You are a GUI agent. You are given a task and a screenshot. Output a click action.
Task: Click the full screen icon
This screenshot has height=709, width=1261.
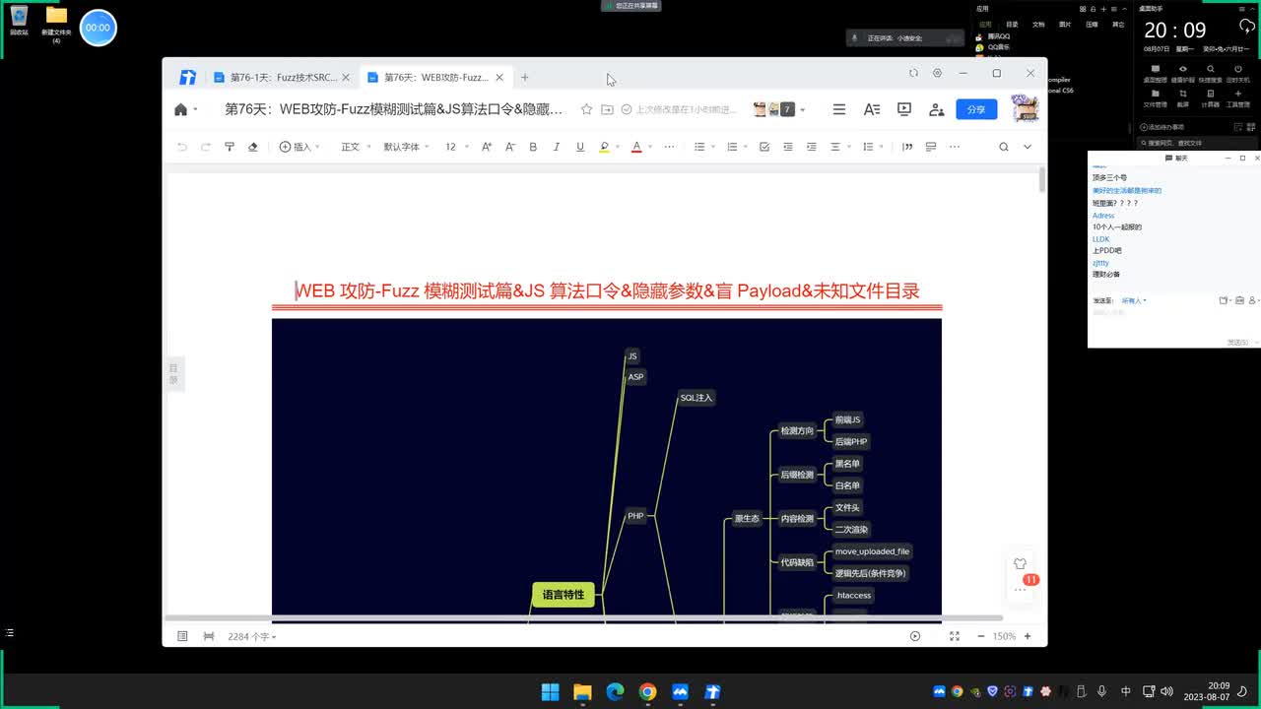(x=955, y=637)
